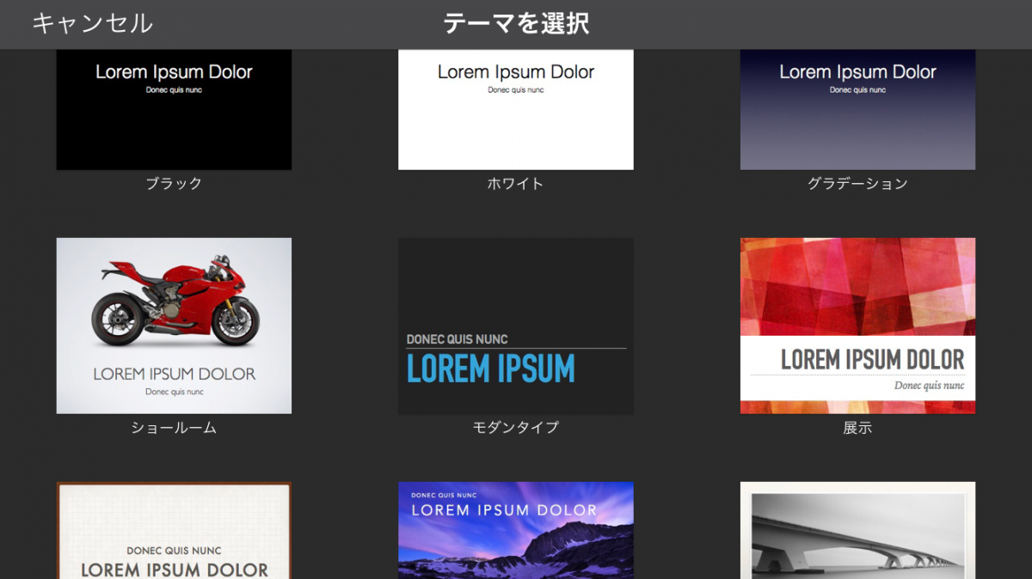Select the ブラック theme thumbnail
1032x579 pixels.
[x=174, y=109]
